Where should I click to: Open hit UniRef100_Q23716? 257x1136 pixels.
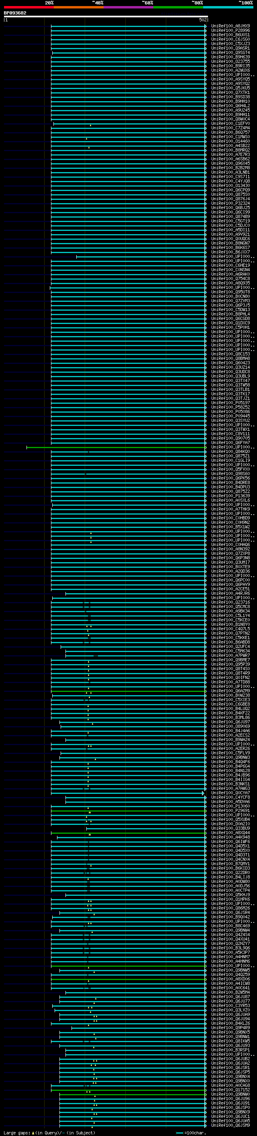point(230,602)
